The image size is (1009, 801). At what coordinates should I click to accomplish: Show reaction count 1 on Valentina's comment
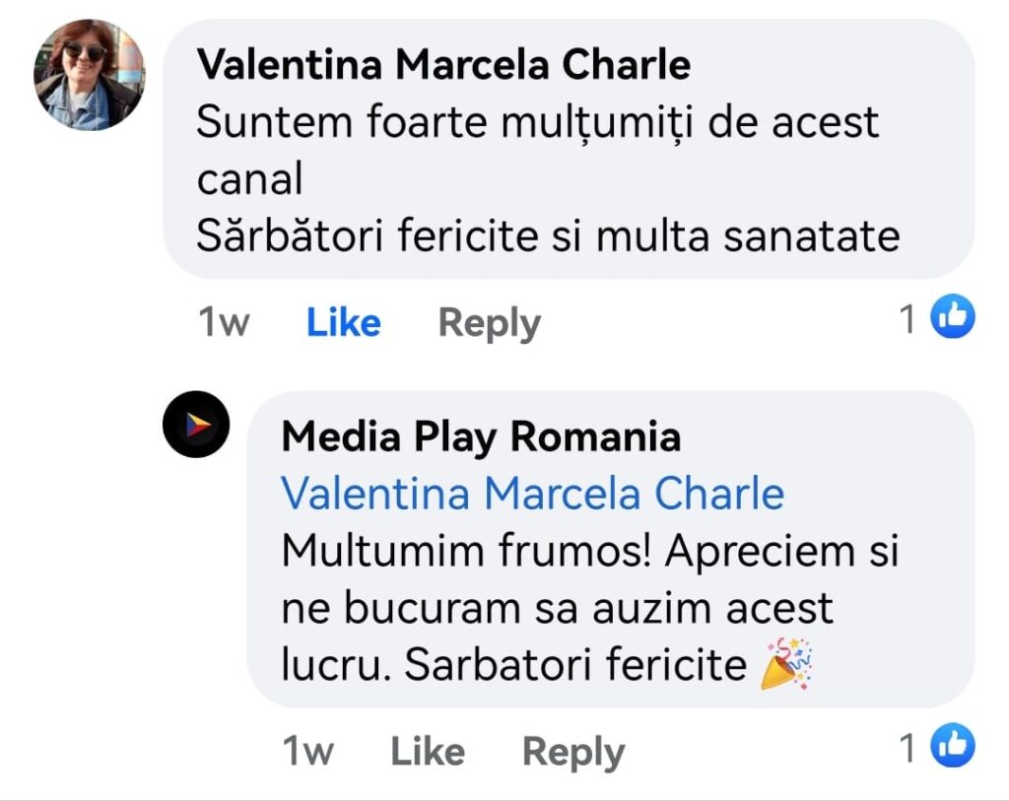[x=908, y=318]
